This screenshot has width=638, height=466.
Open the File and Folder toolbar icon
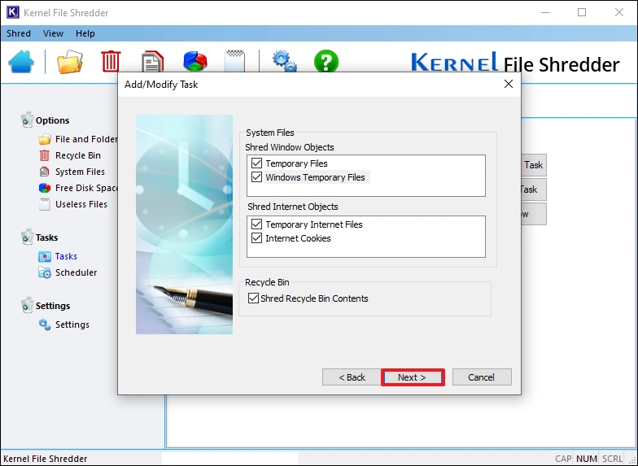tap(70, 62)
